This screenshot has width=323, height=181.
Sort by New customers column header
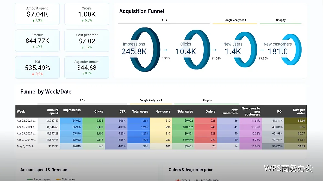(x=230, y=111)
